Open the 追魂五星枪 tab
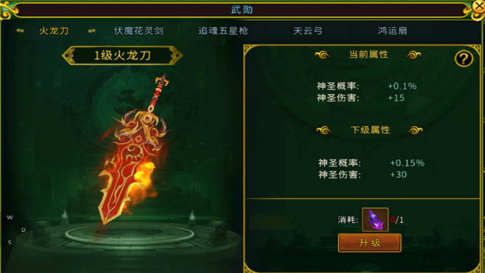Image resolution: width=485 pixels, height=273 pixels. coord(223,31)
